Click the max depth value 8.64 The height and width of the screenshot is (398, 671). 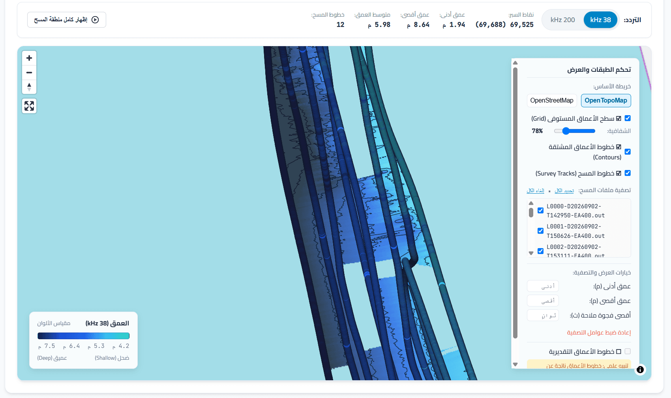[x=422, y=25]
